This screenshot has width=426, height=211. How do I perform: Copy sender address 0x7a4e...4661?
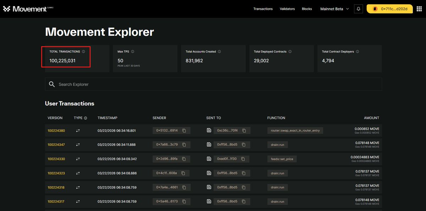(x=185, y=187)
